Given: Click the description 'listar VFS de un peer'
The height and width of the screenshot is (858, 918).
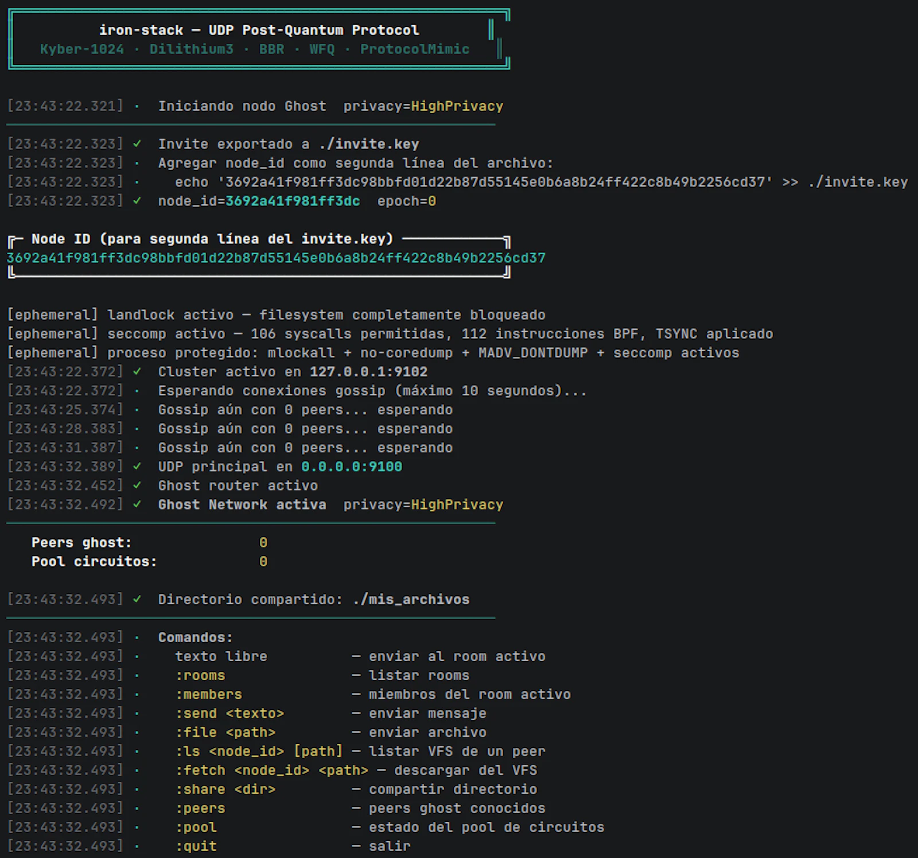Looking at the screenshot, I should pos(457,751).
